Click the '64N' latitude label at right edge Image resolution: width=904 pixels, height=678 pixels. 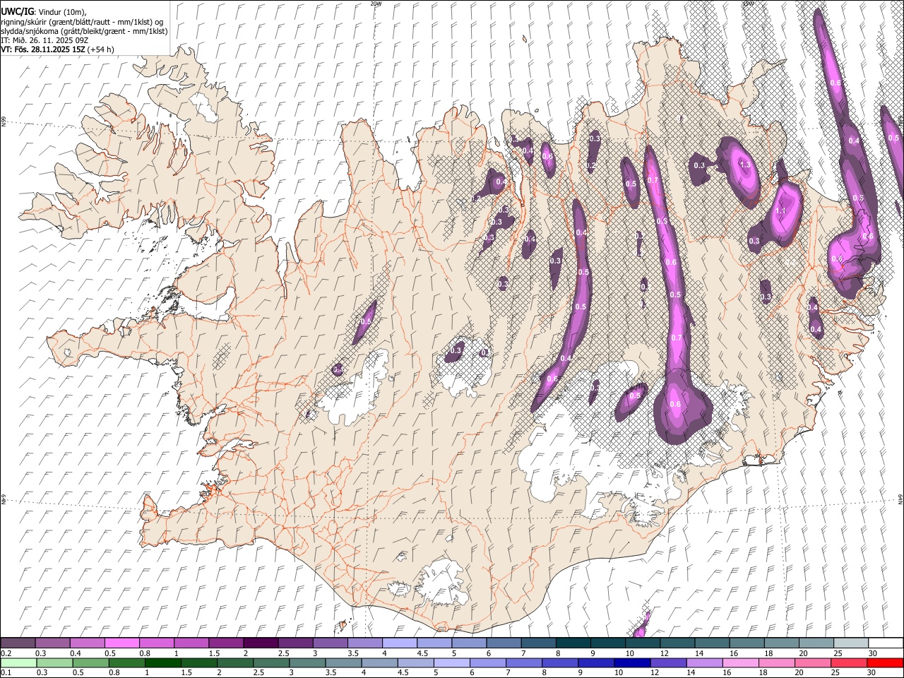[x=900, y=499]
